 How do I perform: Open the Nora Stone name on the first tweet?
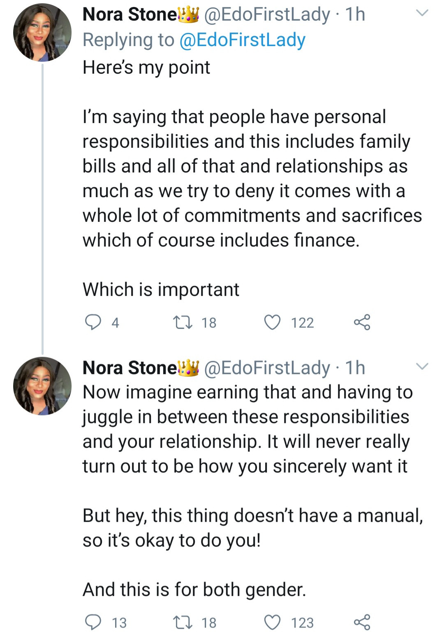pyautogui.click(x=129, y=14)
